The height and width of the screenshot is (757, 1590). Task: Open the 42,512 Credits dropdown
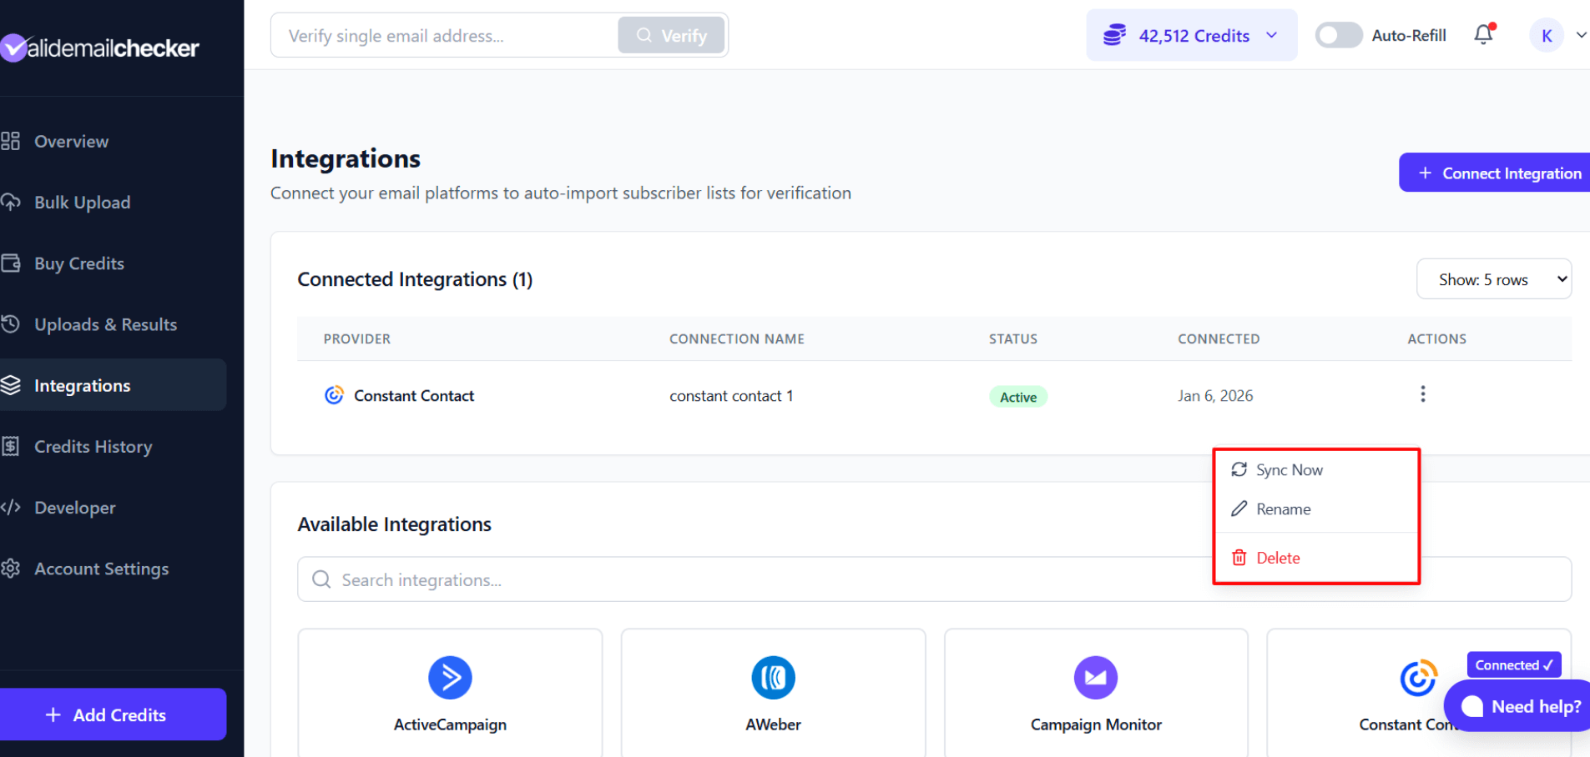click(x=1191, y=35)
